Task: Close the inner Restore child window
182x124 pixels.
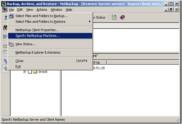Action: [177, 10]
